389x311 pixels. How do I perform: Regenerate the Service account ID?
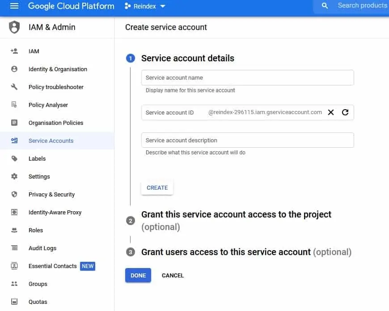pos(345,112)
